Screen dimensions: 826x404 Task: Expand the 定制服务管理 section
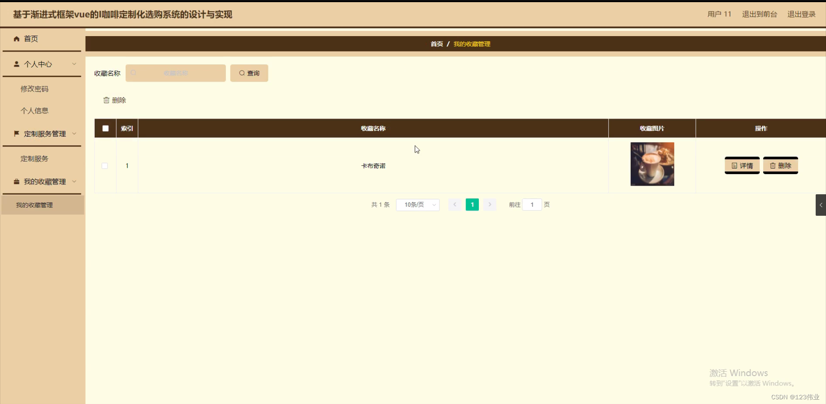click(74, 134)
